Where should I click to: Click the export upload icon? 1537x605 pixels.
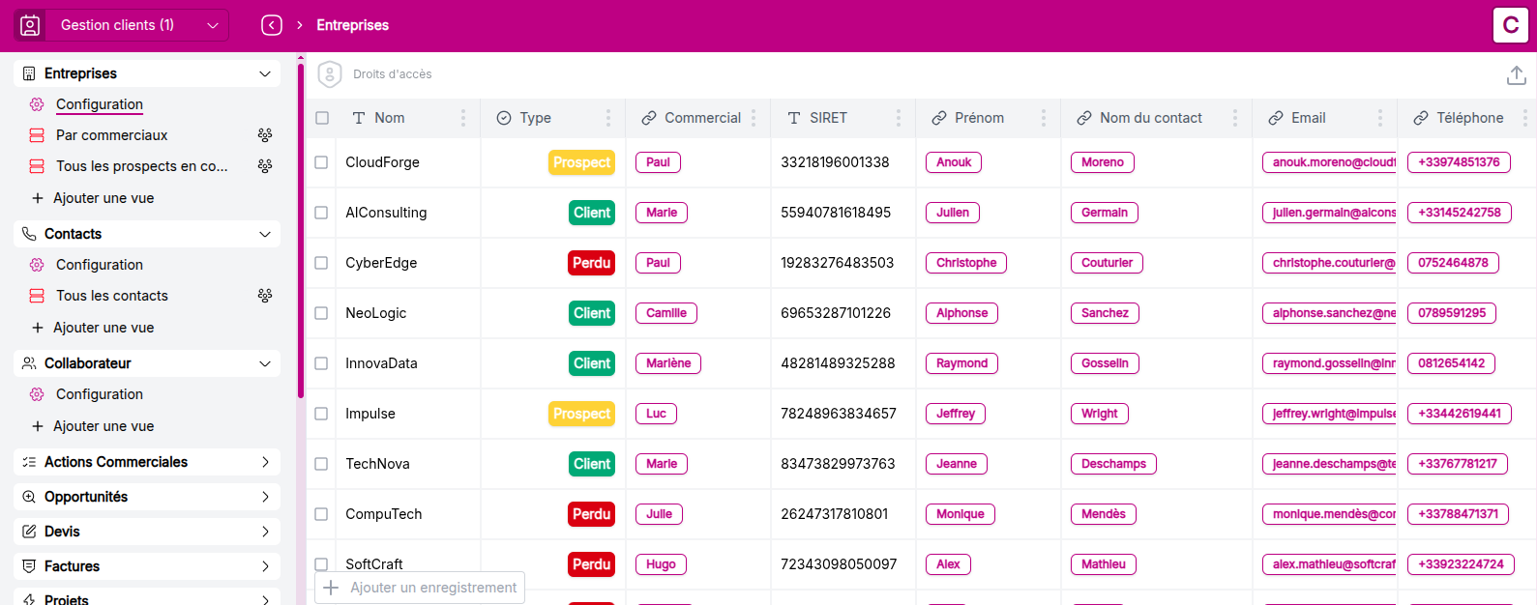1516,75
